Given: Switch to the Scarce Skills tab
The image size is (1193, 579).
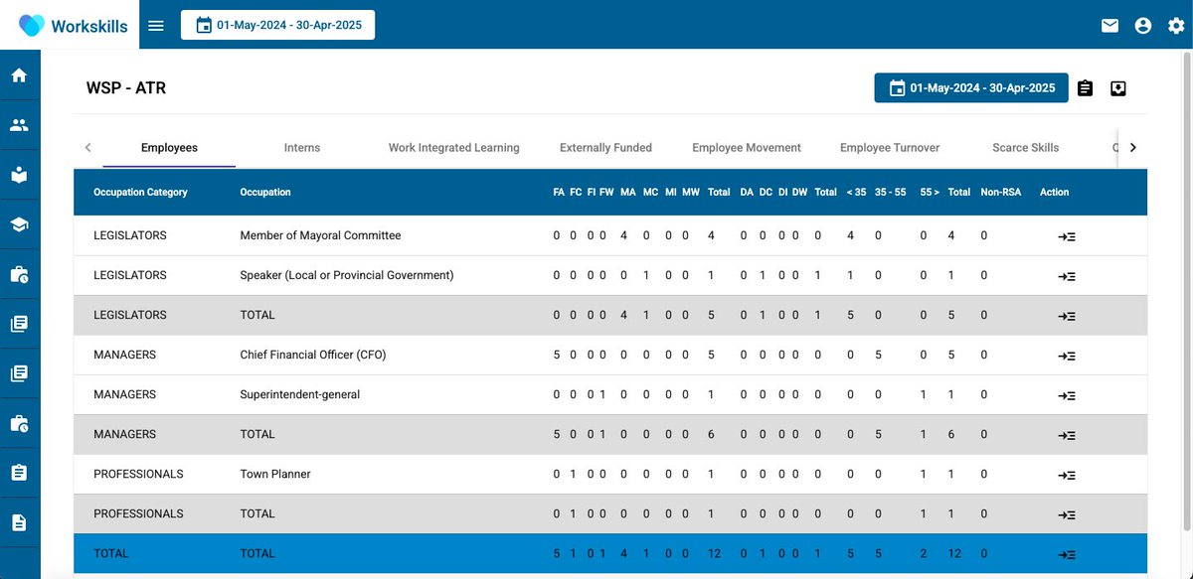Looking at the screenshot, I should tap(1025, 147).
